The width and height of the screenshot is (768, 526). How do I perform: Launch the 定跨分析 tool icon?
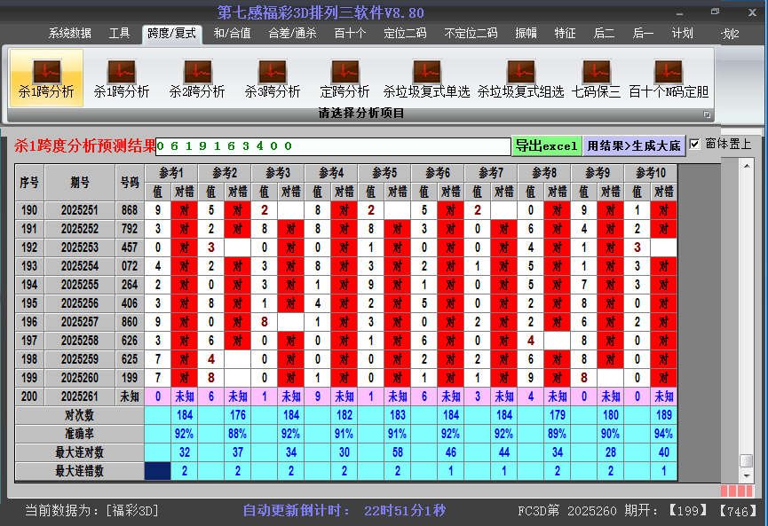(344, 78)
